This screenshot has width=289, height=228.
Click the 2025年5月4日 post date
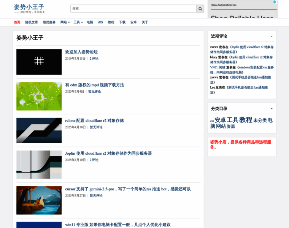pyautogui.click(x=75, y=92)
